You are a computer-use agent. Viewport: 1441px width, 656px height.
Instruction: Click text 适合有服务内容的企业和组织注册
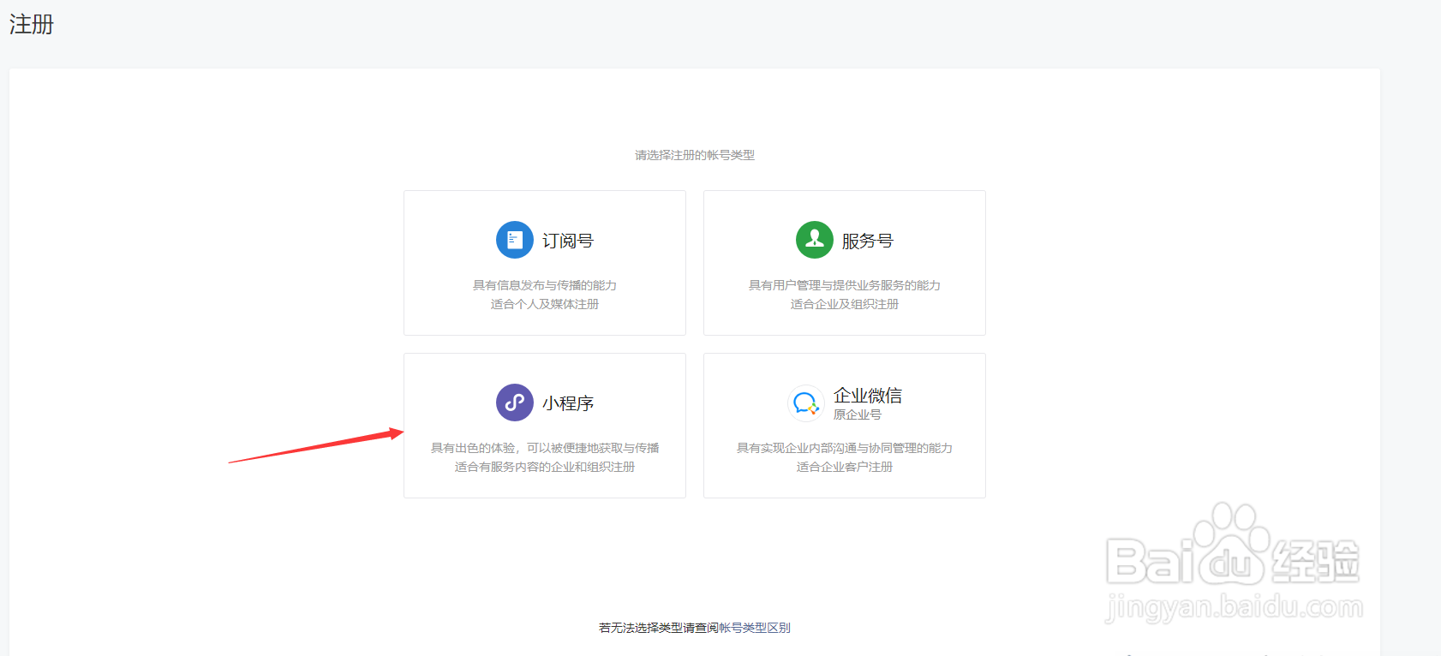tap(545, 467)
